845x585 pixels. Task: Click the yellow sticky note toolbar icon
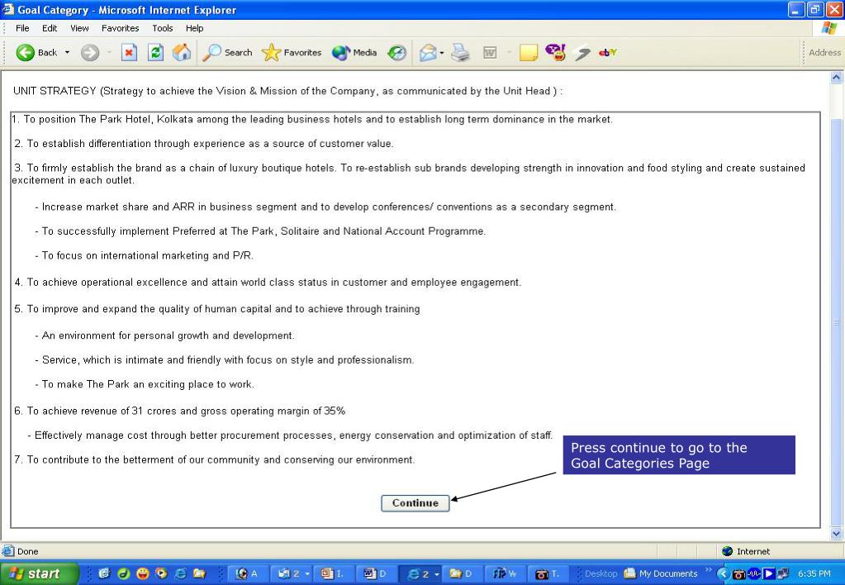tap(528, 52)
